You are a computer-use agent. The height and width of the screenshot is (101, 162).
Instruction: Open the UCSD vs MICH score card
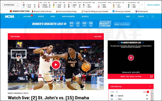coord(59,5)
